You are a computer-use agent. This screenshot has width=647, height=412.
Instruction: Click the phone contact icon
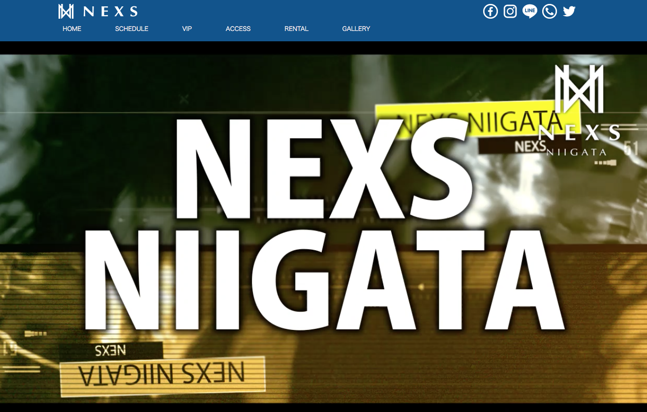[549, 11]
